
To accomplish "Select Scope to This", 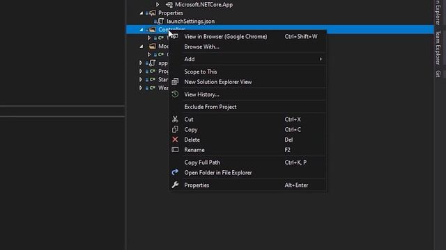I will (x=247, y=72).
